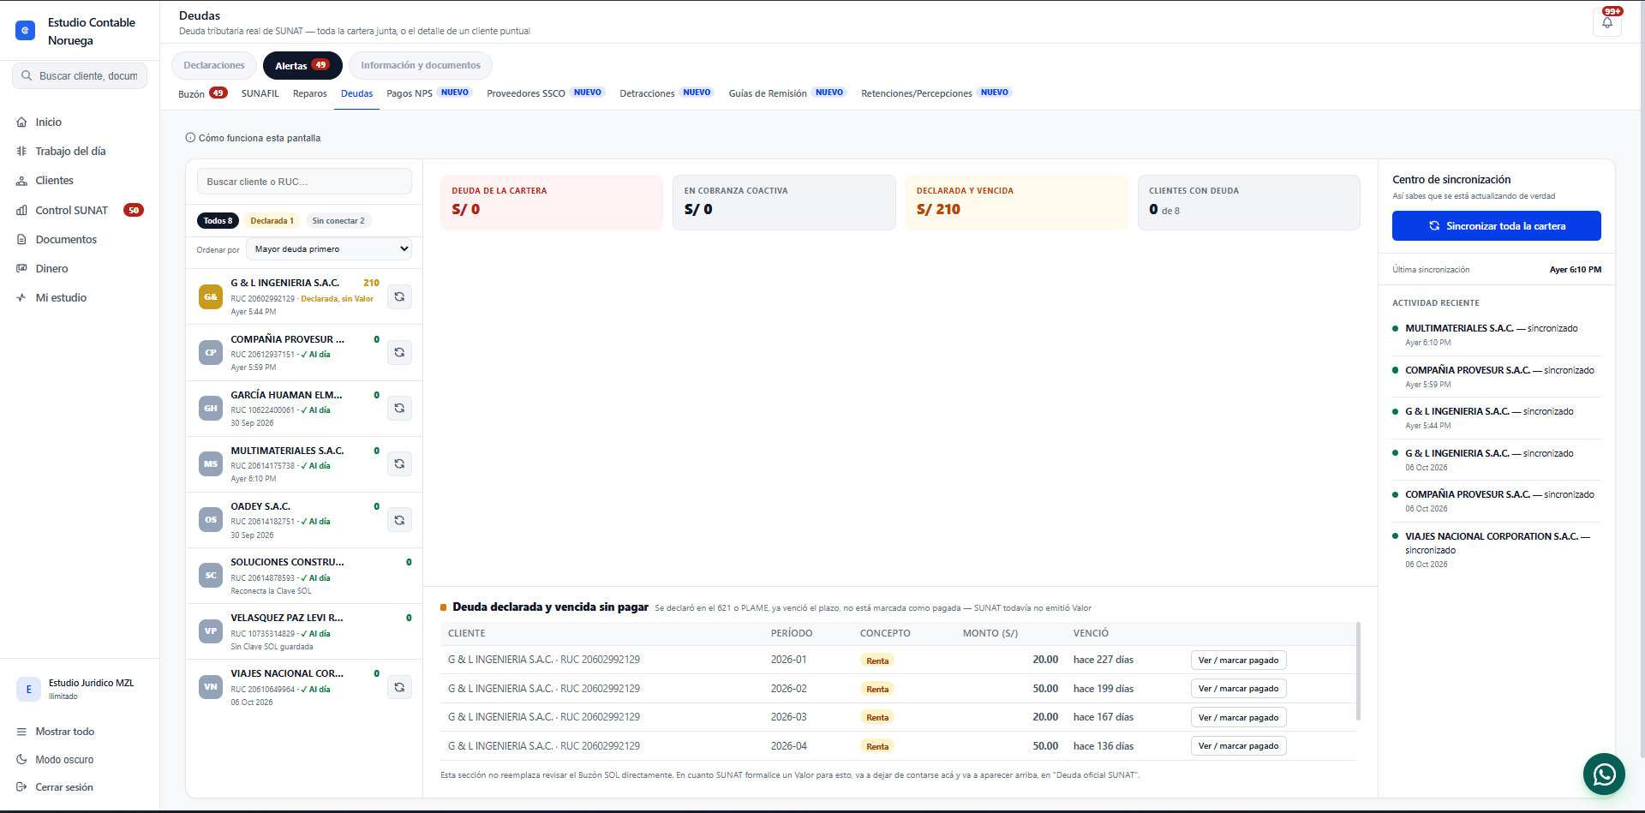Click the Inicio home icon in sidebar
This screenshot has width=1645, height=813.
(21, 123)
